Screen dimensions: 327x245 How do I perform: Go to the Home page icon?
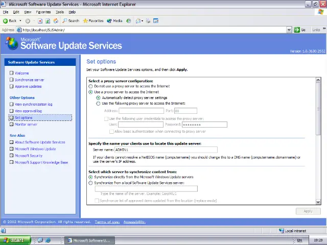pos(55,21)
